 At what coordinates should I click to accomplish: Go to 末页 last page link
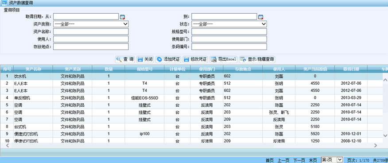[x=313, y=160]
